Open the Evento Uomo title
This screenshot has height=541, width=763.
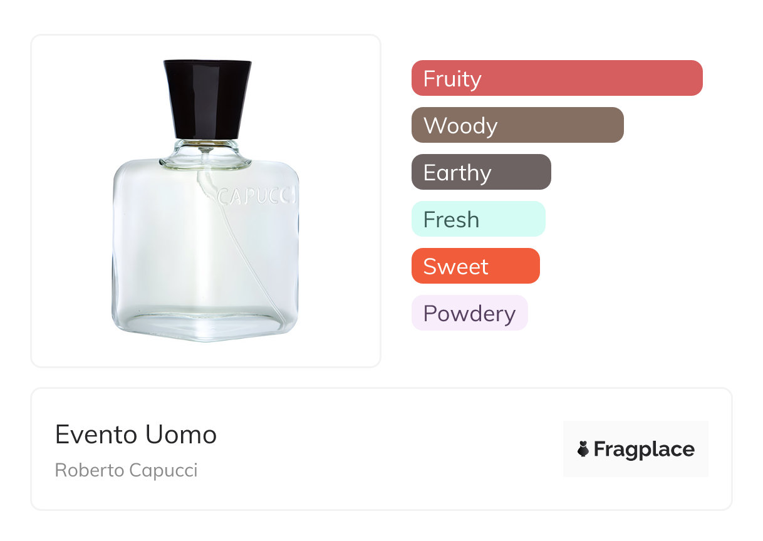(x=136, y=434)
